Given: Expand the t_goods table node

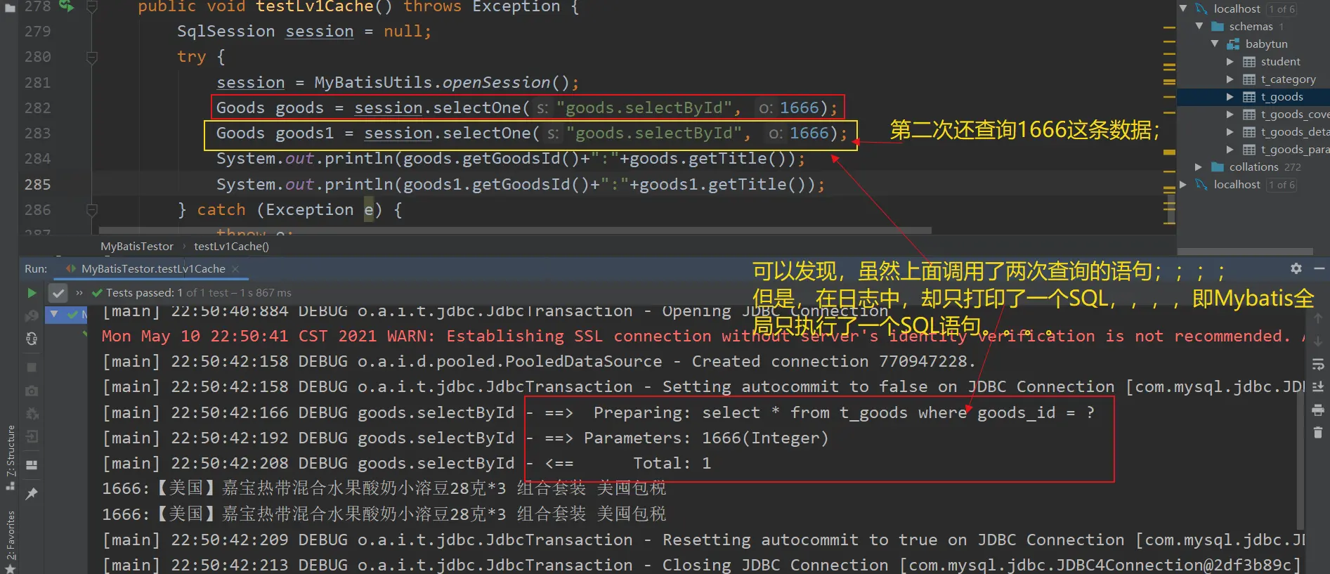Looking at the screenshot, I should tap(1230, 97).
